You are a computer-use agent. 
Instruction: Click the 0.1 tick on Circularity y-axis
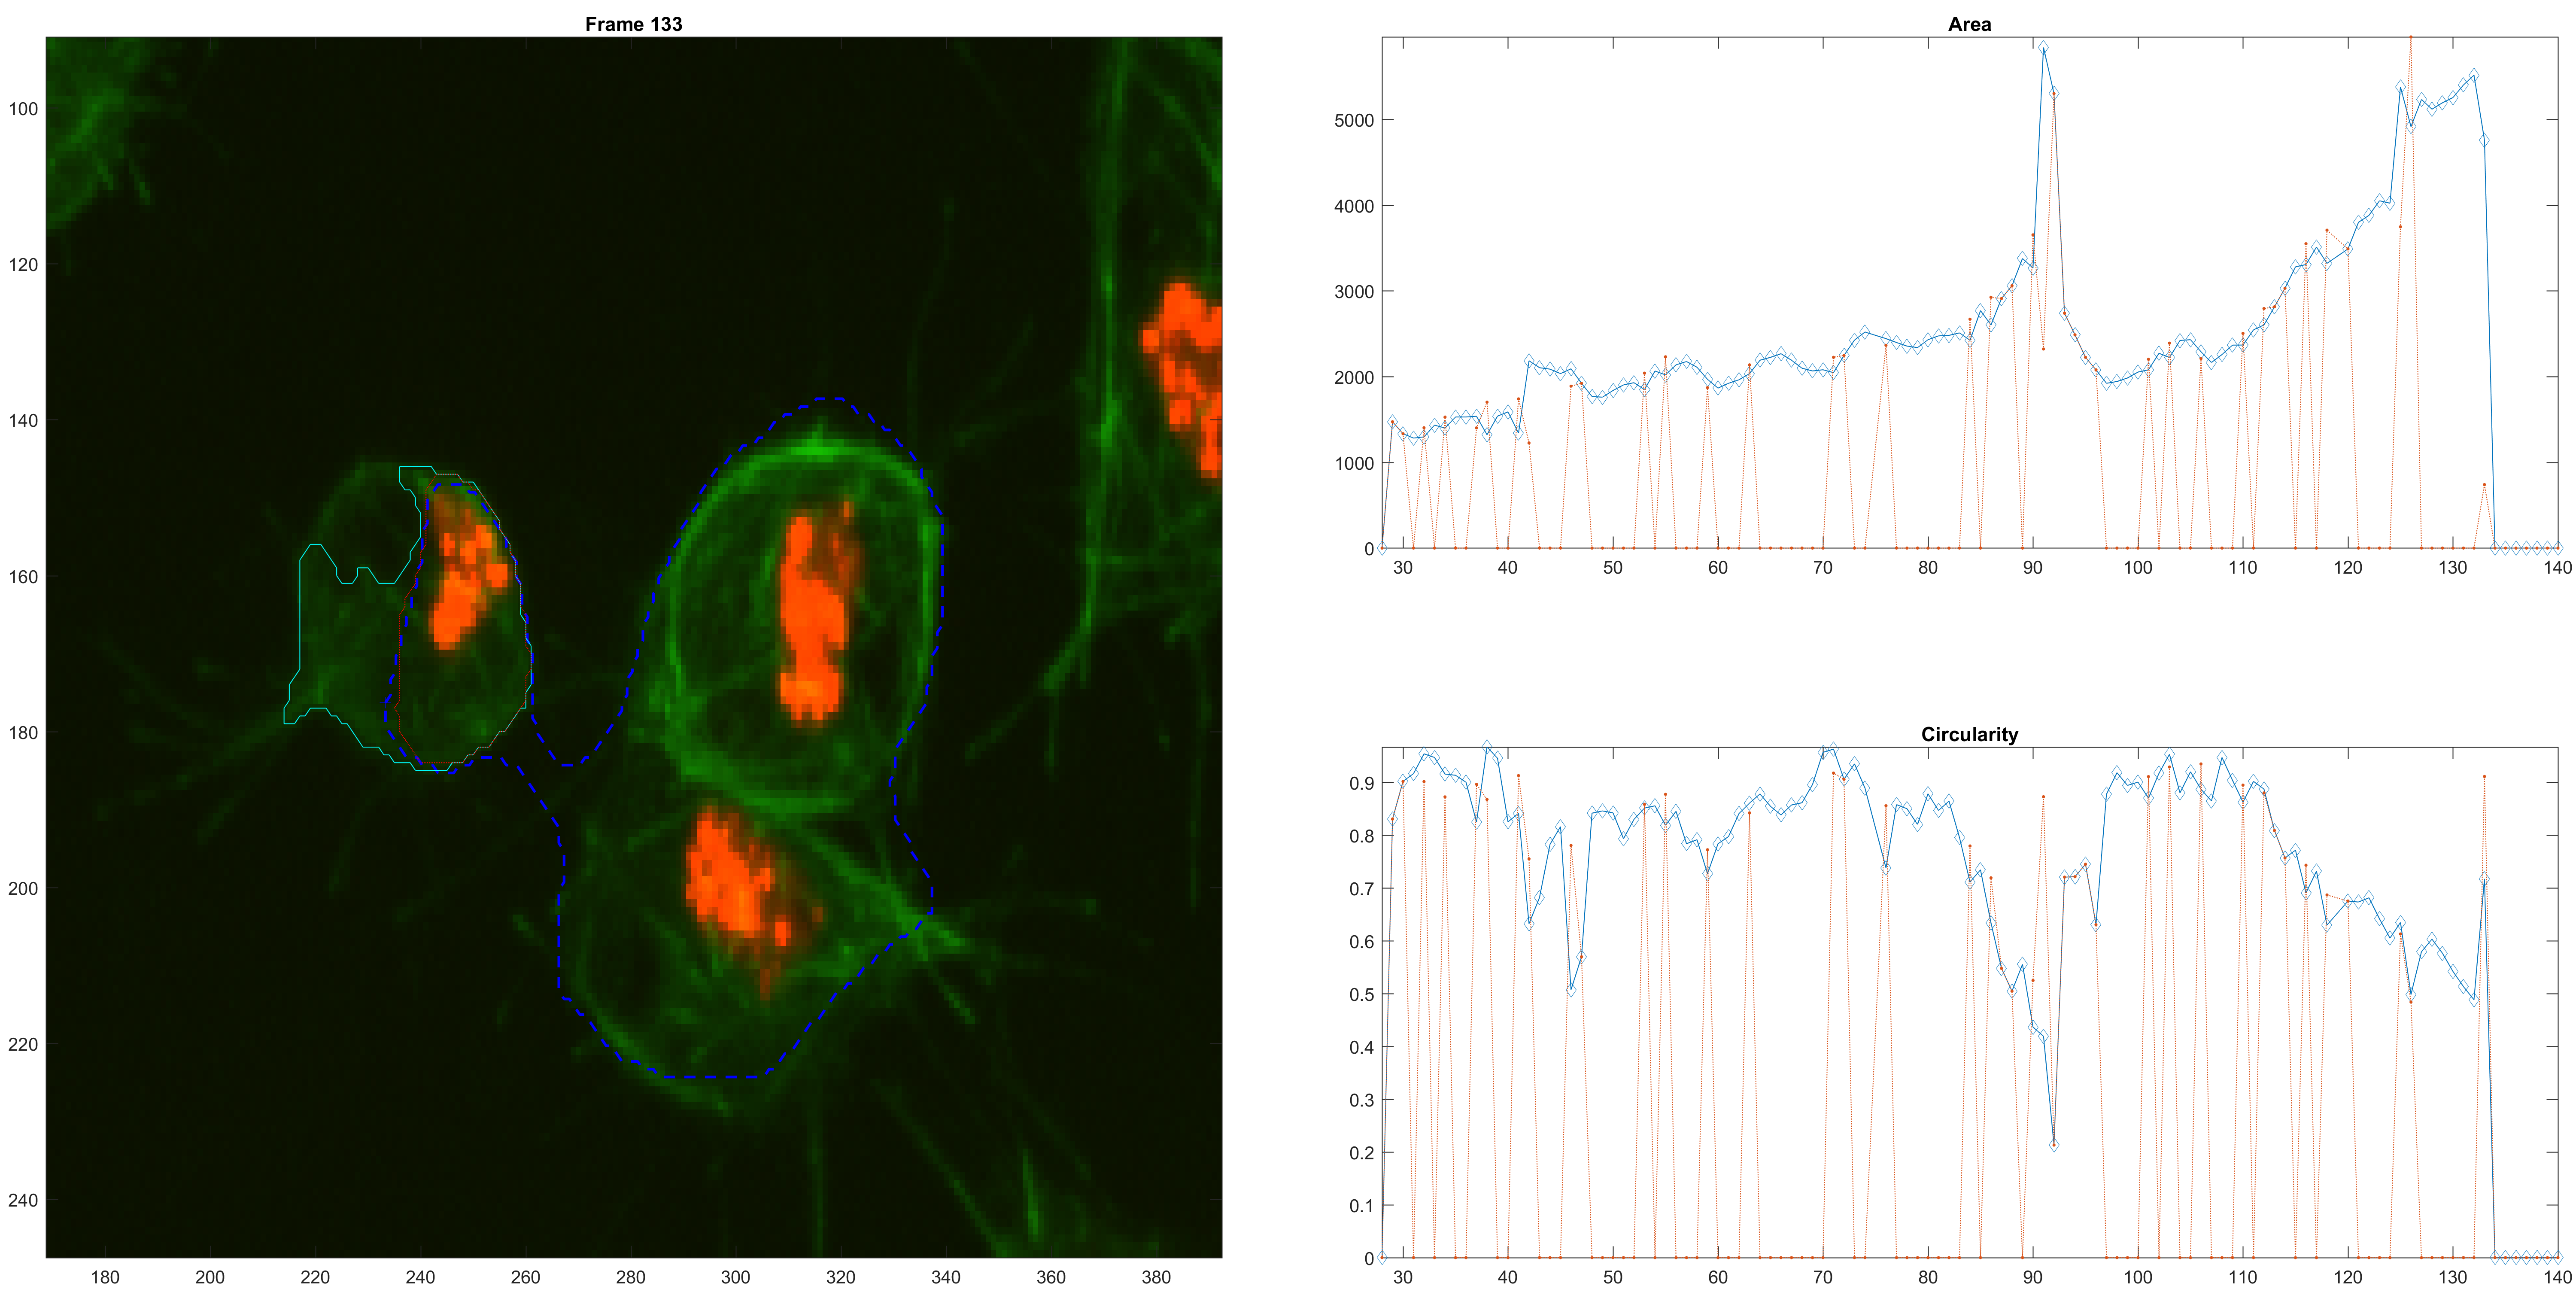point(1361,1206)
